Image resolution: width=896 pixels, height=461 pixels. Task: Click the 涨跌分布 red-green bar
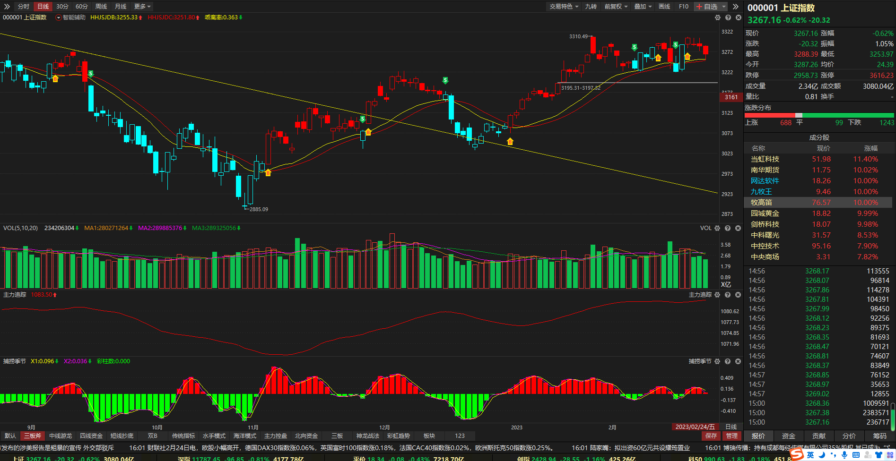point(819,115)
